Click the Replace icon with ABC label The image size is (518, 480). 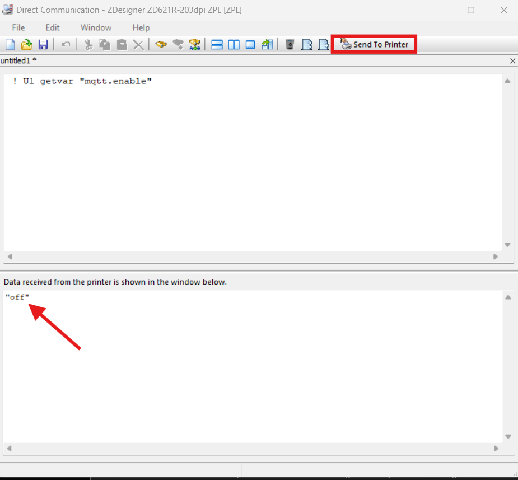(194, 45)
